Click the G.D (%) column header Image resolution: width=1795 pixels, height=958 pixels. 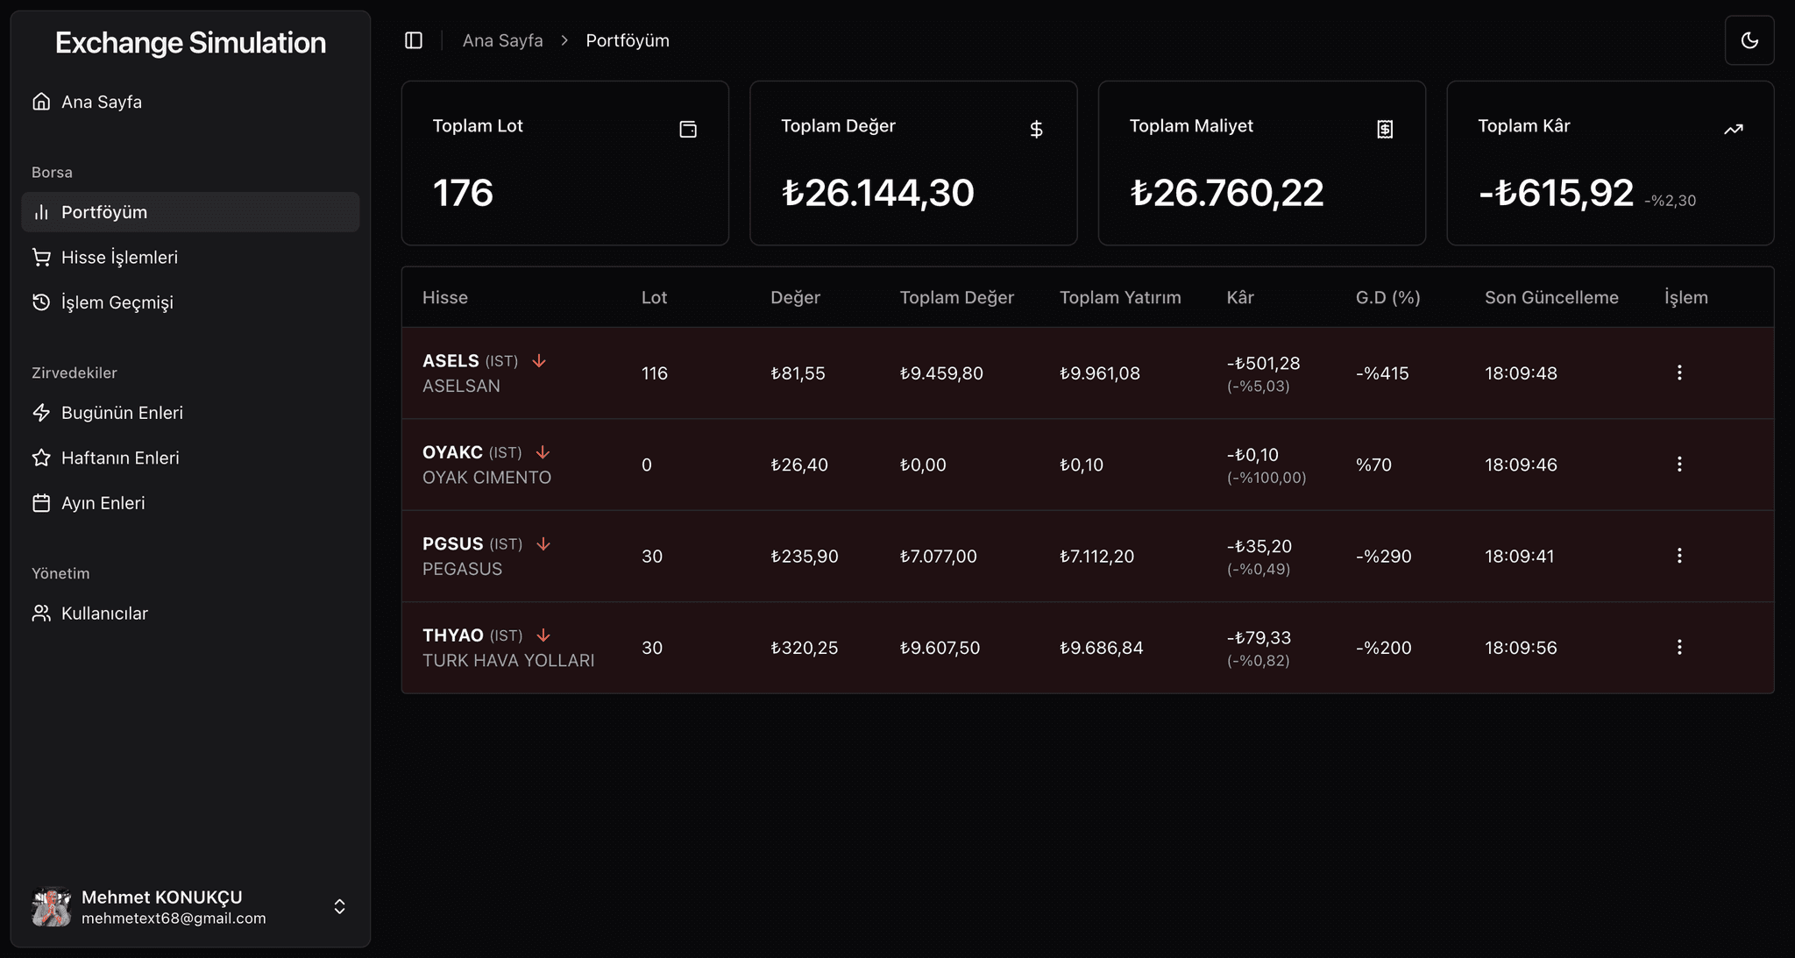(1387, 297)
